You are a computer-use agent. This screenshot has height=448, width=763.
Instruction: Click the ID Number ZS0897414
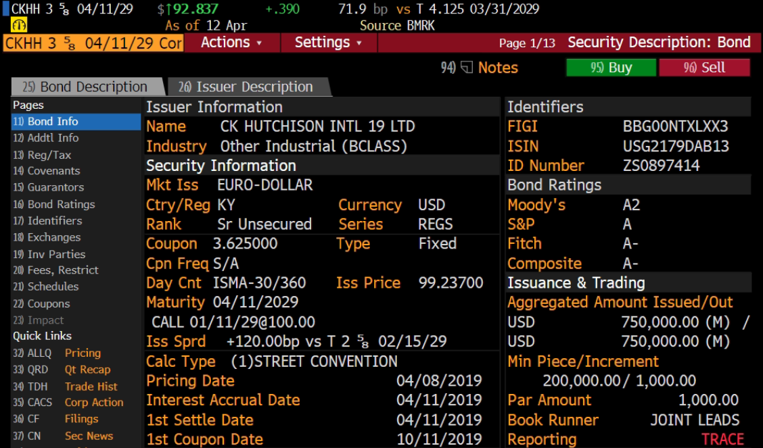click(x=661, y=166)
